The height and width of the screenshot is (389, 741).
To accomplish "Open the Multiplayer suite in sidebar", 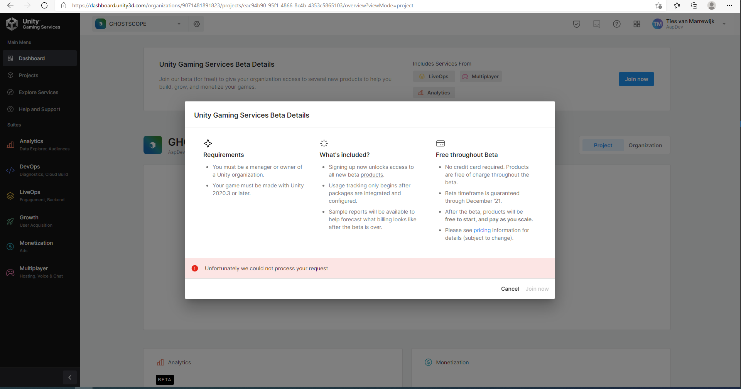I will (40, 272).
